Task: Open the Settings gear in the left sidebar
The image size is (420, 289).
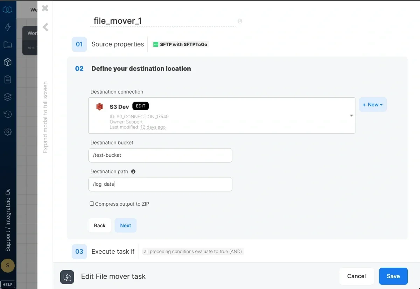Action: pyautogui.click(x=8, y=132)
